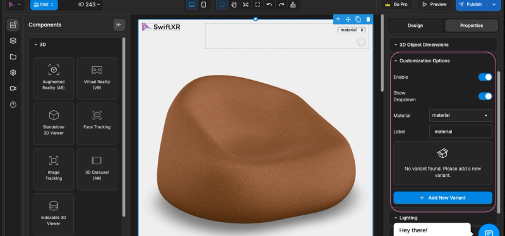Click the select parent arrow icon
Image resolution: width=505 pixels, height=236 pixels.
point(338,20)
